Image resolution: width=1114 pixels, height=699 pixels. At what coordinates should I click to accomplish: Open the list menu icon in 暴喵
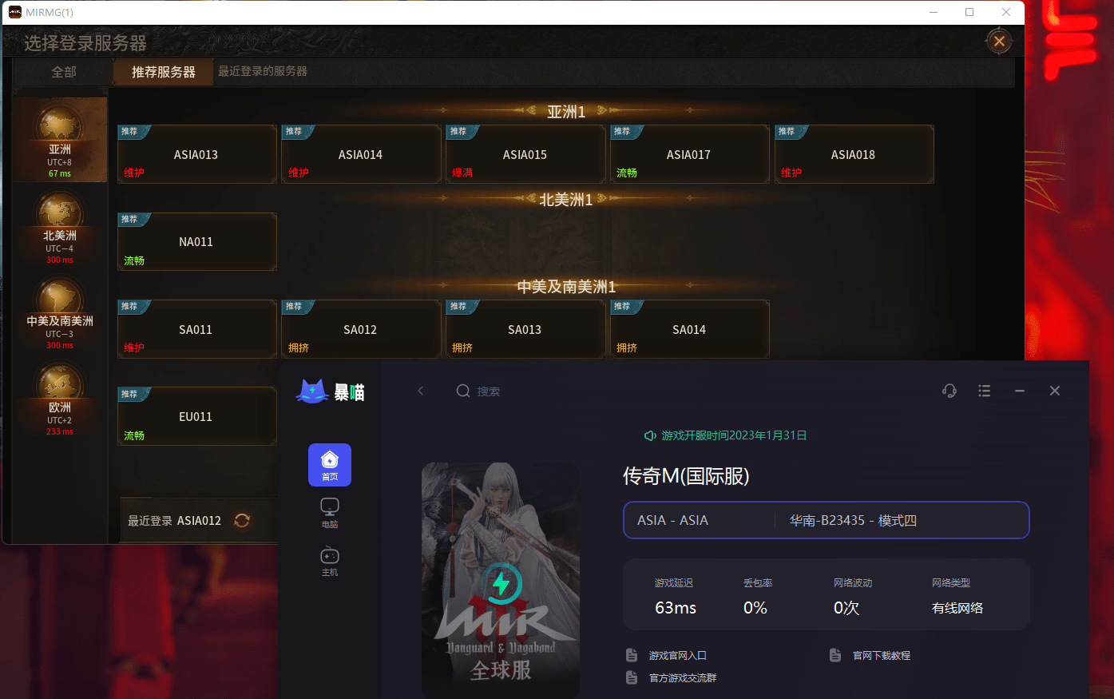pos(985,391)
